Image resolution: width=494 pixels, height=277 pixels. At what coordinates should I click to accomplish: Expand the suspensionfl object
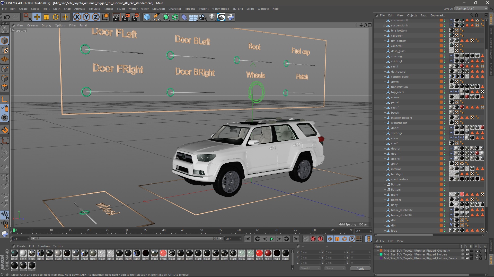click(x=384, y=20)
